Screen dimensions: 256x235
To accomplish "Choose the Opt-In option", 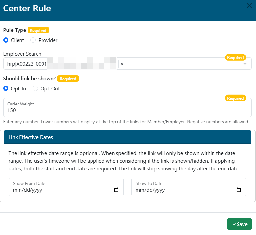I will pos(6,89).
